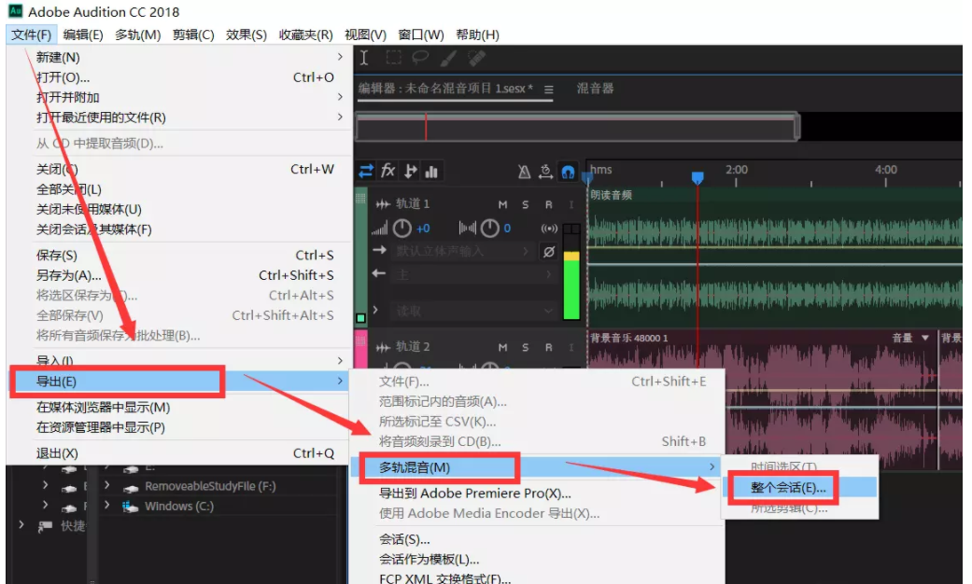Expand the RemoveableStudyFile (F:) drive
The image size is (972, 584).
(107, 485)
